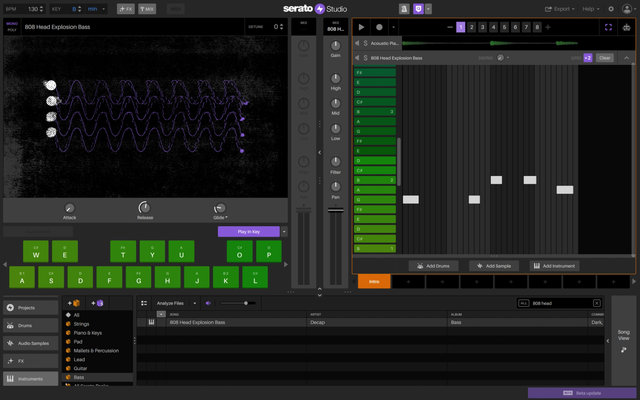This screenshot has width=640, height=400.
Task: Click the full screen icon above the timeline
Action: (608, 27)
